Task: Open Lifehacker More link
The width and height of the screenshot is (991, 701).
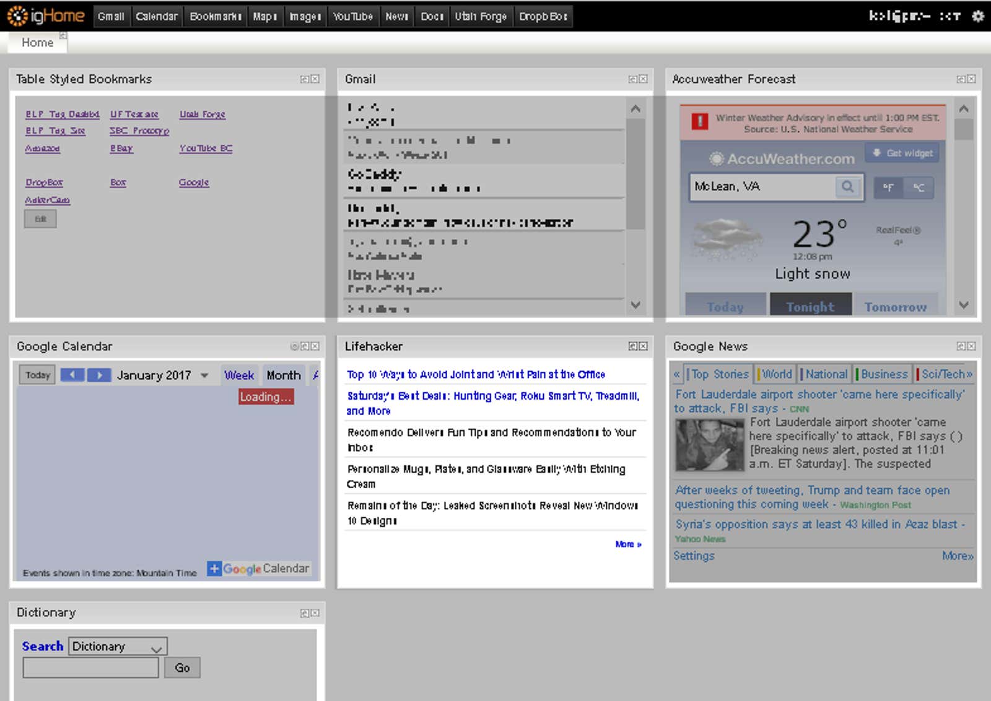Action: point(628,544)
